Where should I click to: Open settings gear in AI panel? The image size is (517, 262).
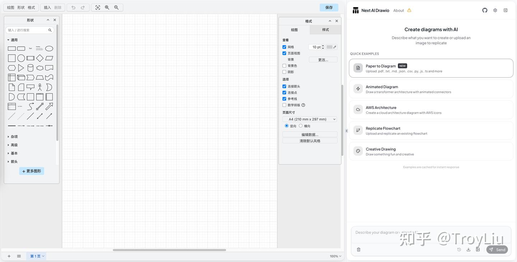pyautogui.click(x=495, y=10)
